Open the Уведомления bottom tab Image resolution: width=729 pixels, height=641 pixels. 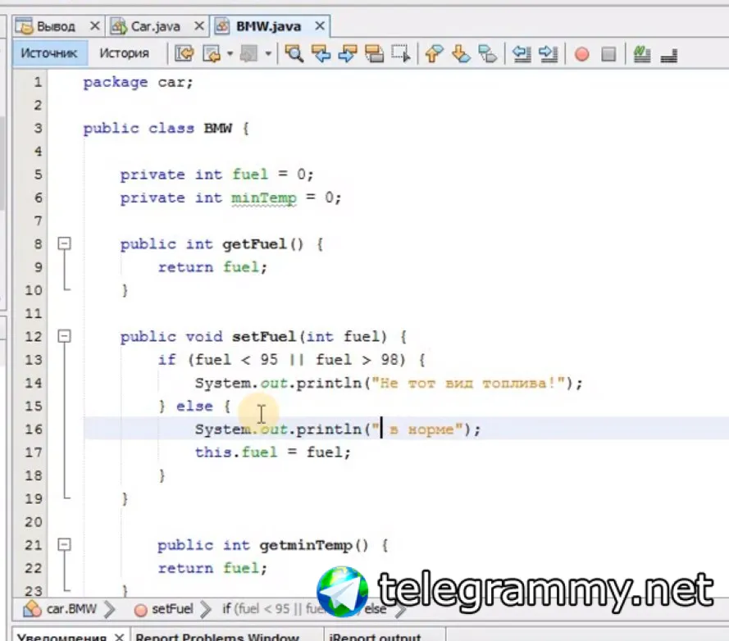tap(62, 636)
